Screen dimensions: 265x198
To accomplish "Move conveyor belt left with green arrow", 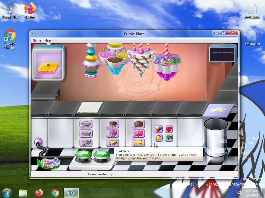I will [84, 155].
